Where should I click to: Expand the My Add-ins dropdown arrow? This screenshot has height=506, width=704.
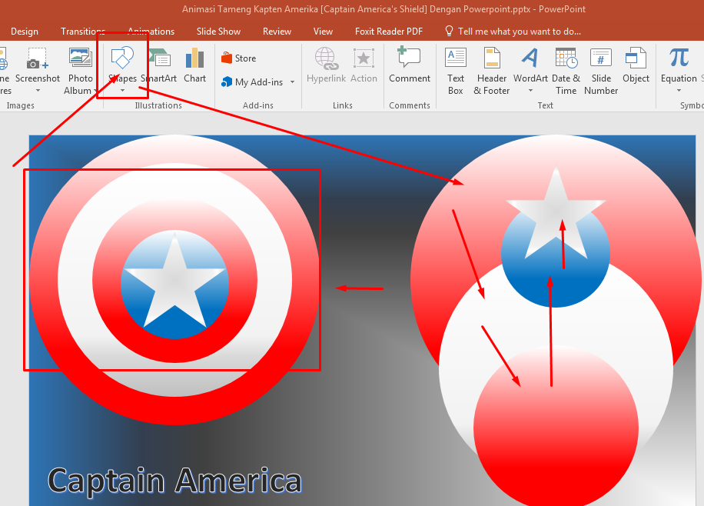(292, 82)
